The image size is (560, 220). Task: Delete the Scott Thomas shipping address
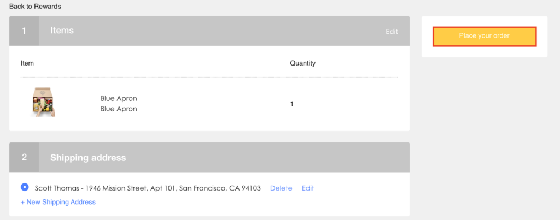click(x=281, y=188)
